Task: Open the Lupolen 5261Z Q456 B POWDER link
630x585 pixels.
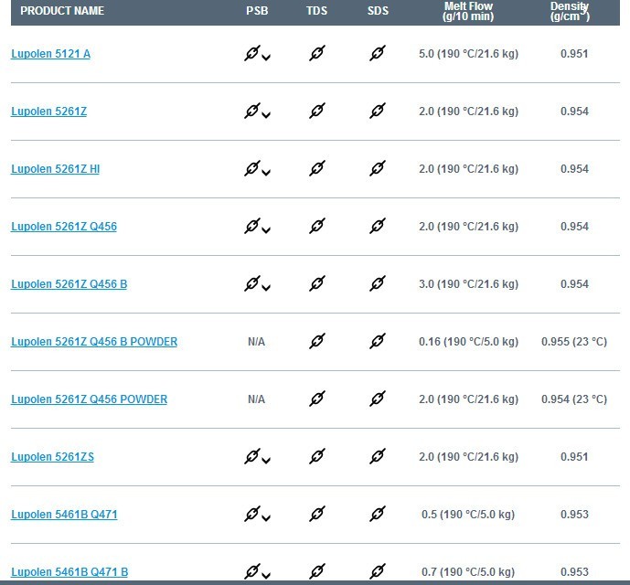Action: [x=94, y=342]
